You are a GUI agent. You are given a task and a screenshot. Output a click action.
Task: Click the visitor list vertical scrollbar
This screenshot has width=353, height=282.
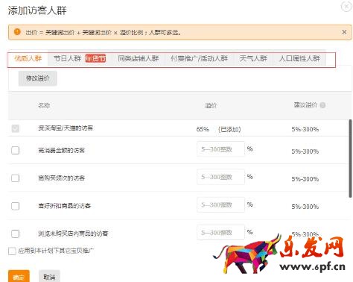[350, 158]
